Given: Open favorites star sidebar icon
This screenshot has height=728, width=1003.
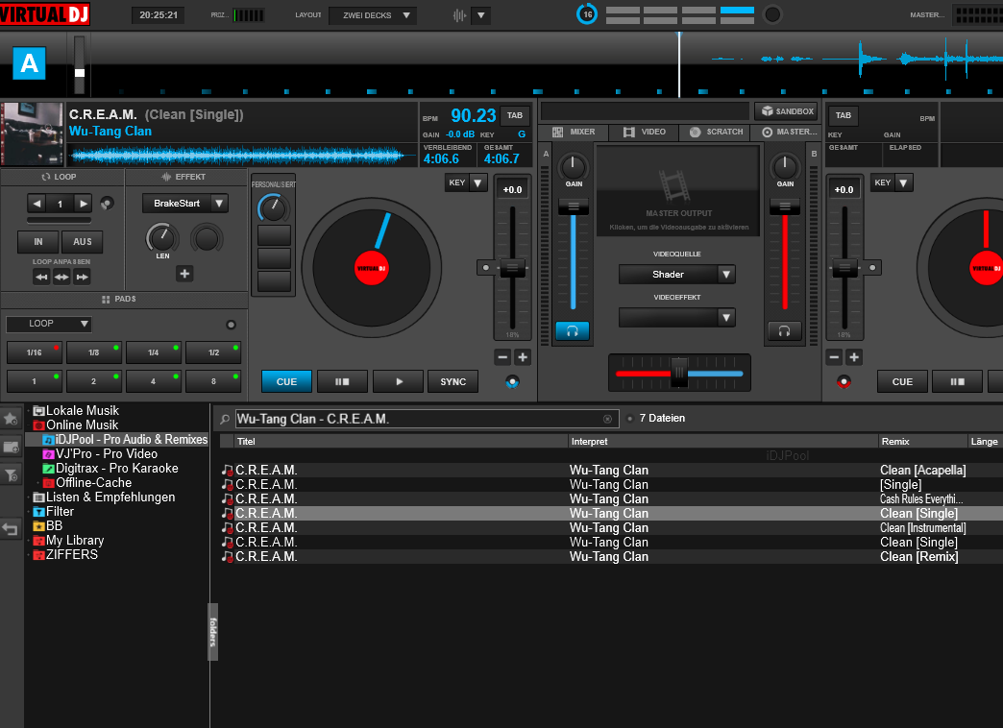Looking at the screenshot, I should (x=11, y=419).
